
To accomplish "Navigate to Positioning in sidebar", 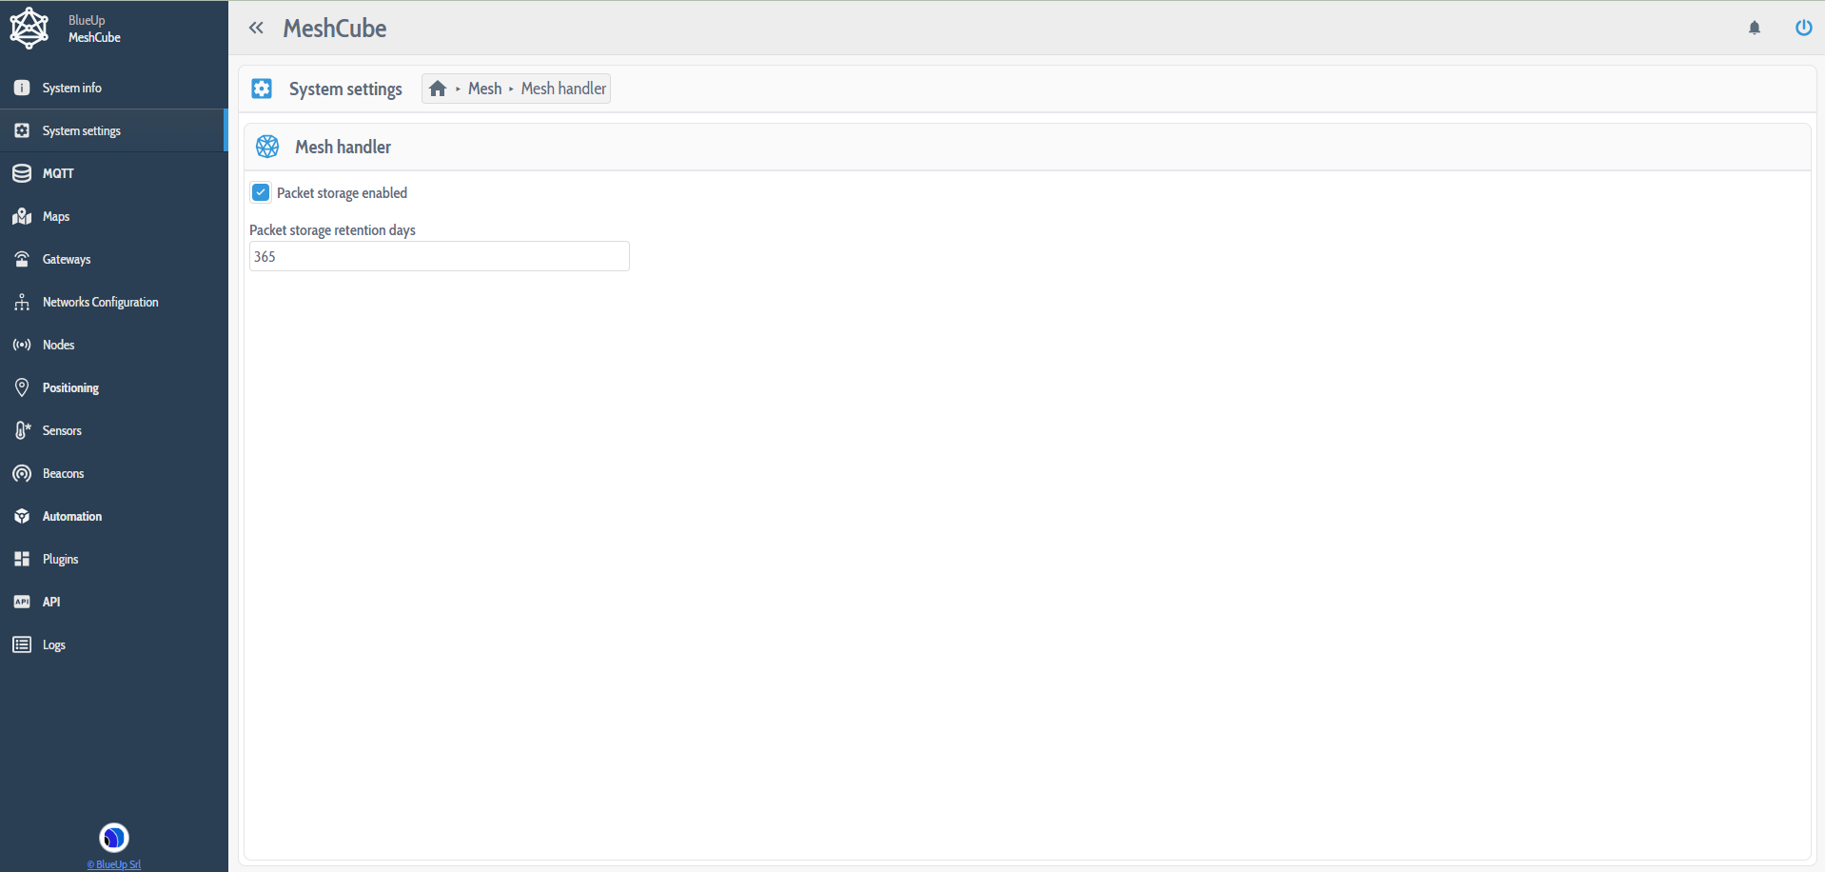I will [70, 387].
